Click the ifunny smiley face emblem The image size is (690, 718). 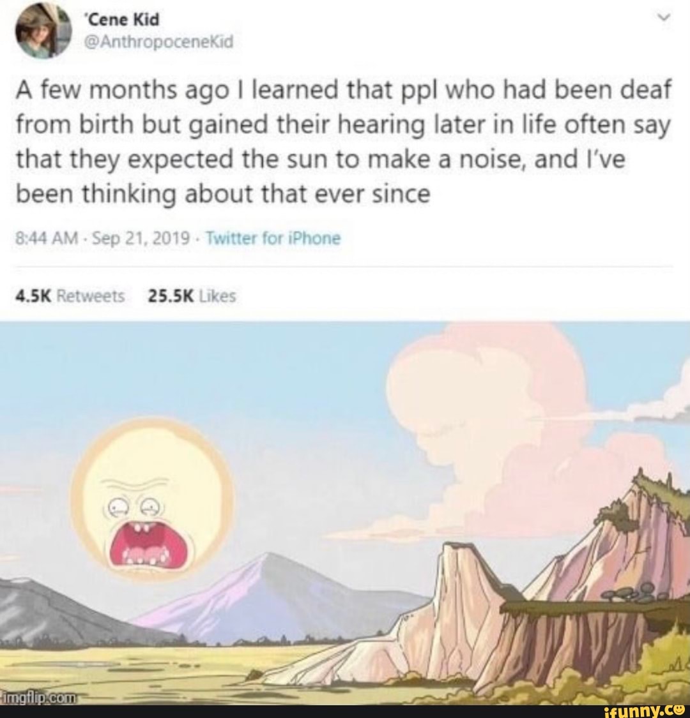point(678,709)
